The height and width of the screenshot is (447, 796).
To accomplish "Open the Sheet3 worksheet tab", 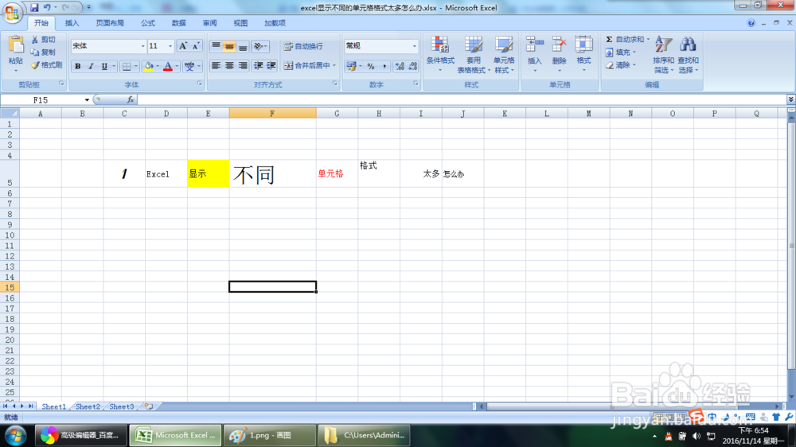I will pyautogui.click(x=122, y=406).
